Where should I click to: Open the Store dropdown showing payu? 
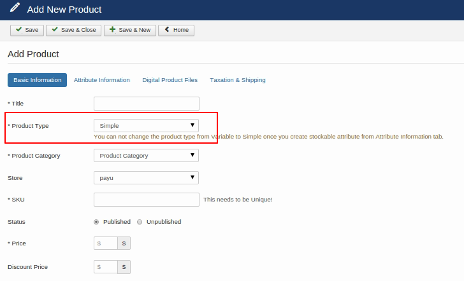click(x=146, y=178)
